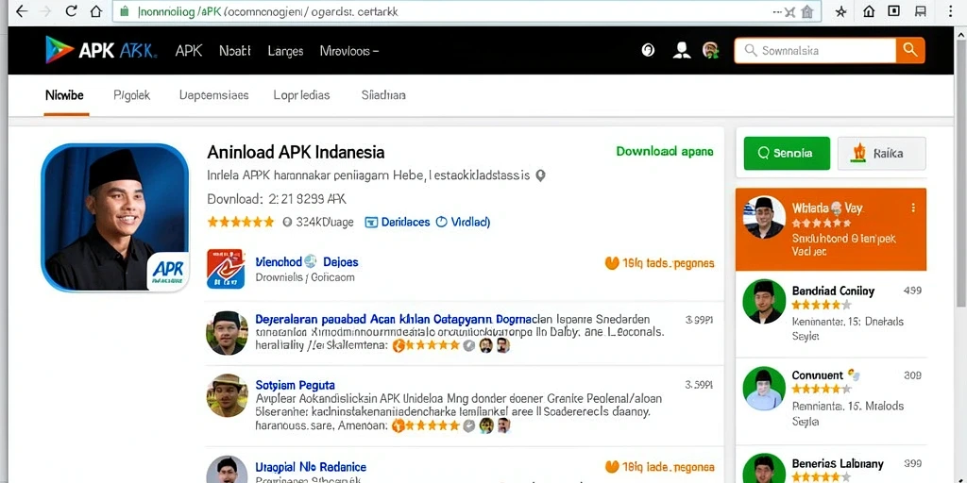Open browser three-dot menu
The image size is (967, 483).
pos(954,11)
